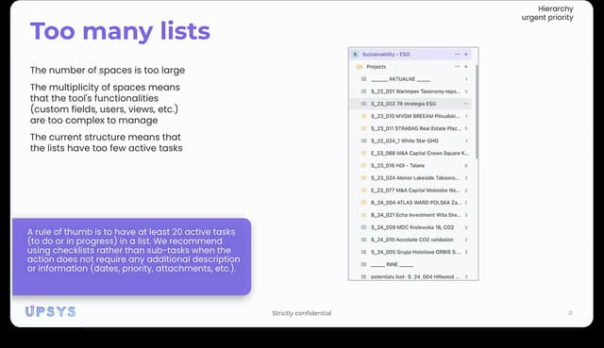The image size is (604, 348).
Task: Click list icon of S_22_024_1 White Star GHG
Action: click(x=363, y=141)
